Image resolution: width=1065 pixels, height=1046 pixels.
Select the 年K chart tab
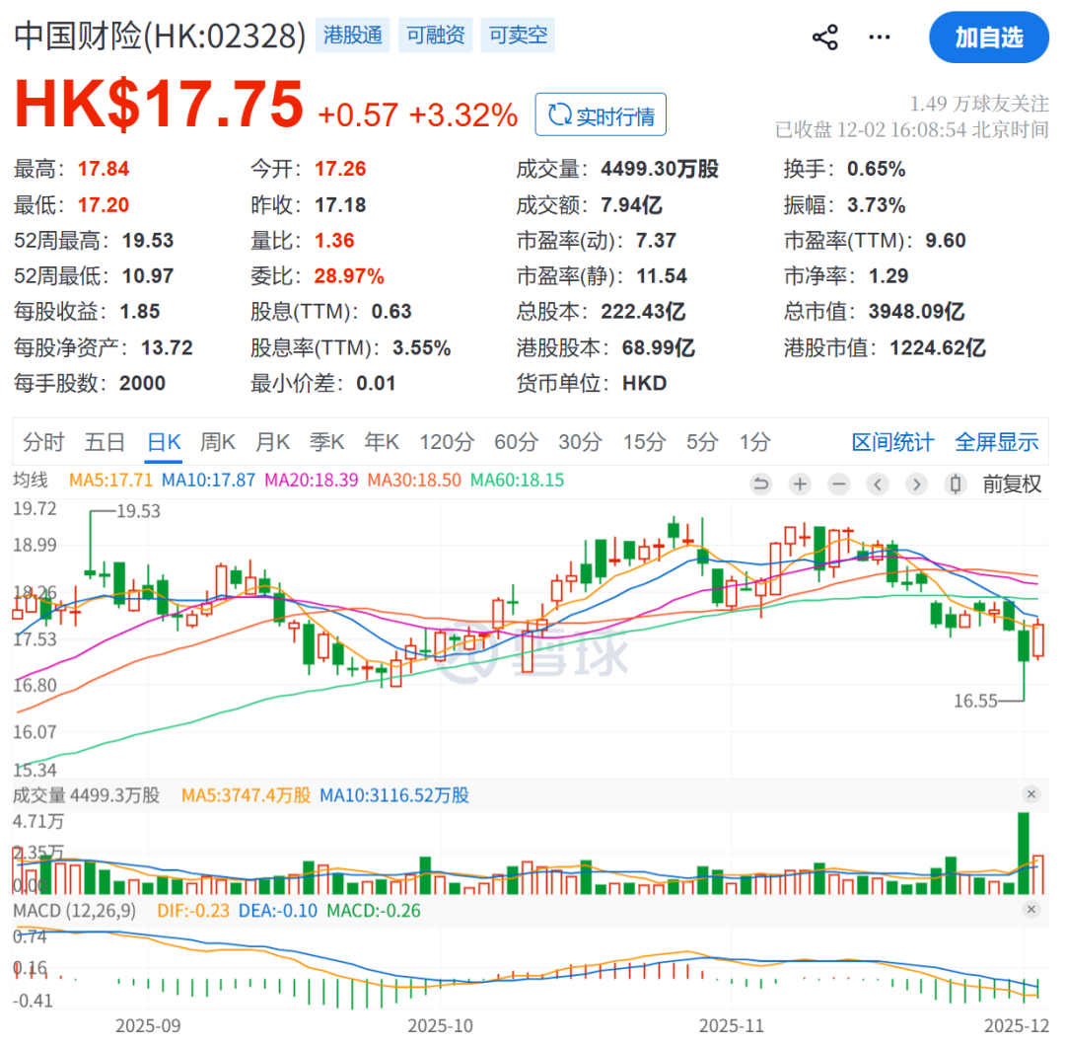point(381,442)
